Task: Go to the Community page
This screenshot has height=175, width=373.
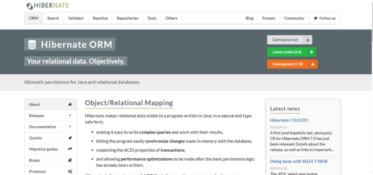Action: pyautogui.click(x=294, y=18)
